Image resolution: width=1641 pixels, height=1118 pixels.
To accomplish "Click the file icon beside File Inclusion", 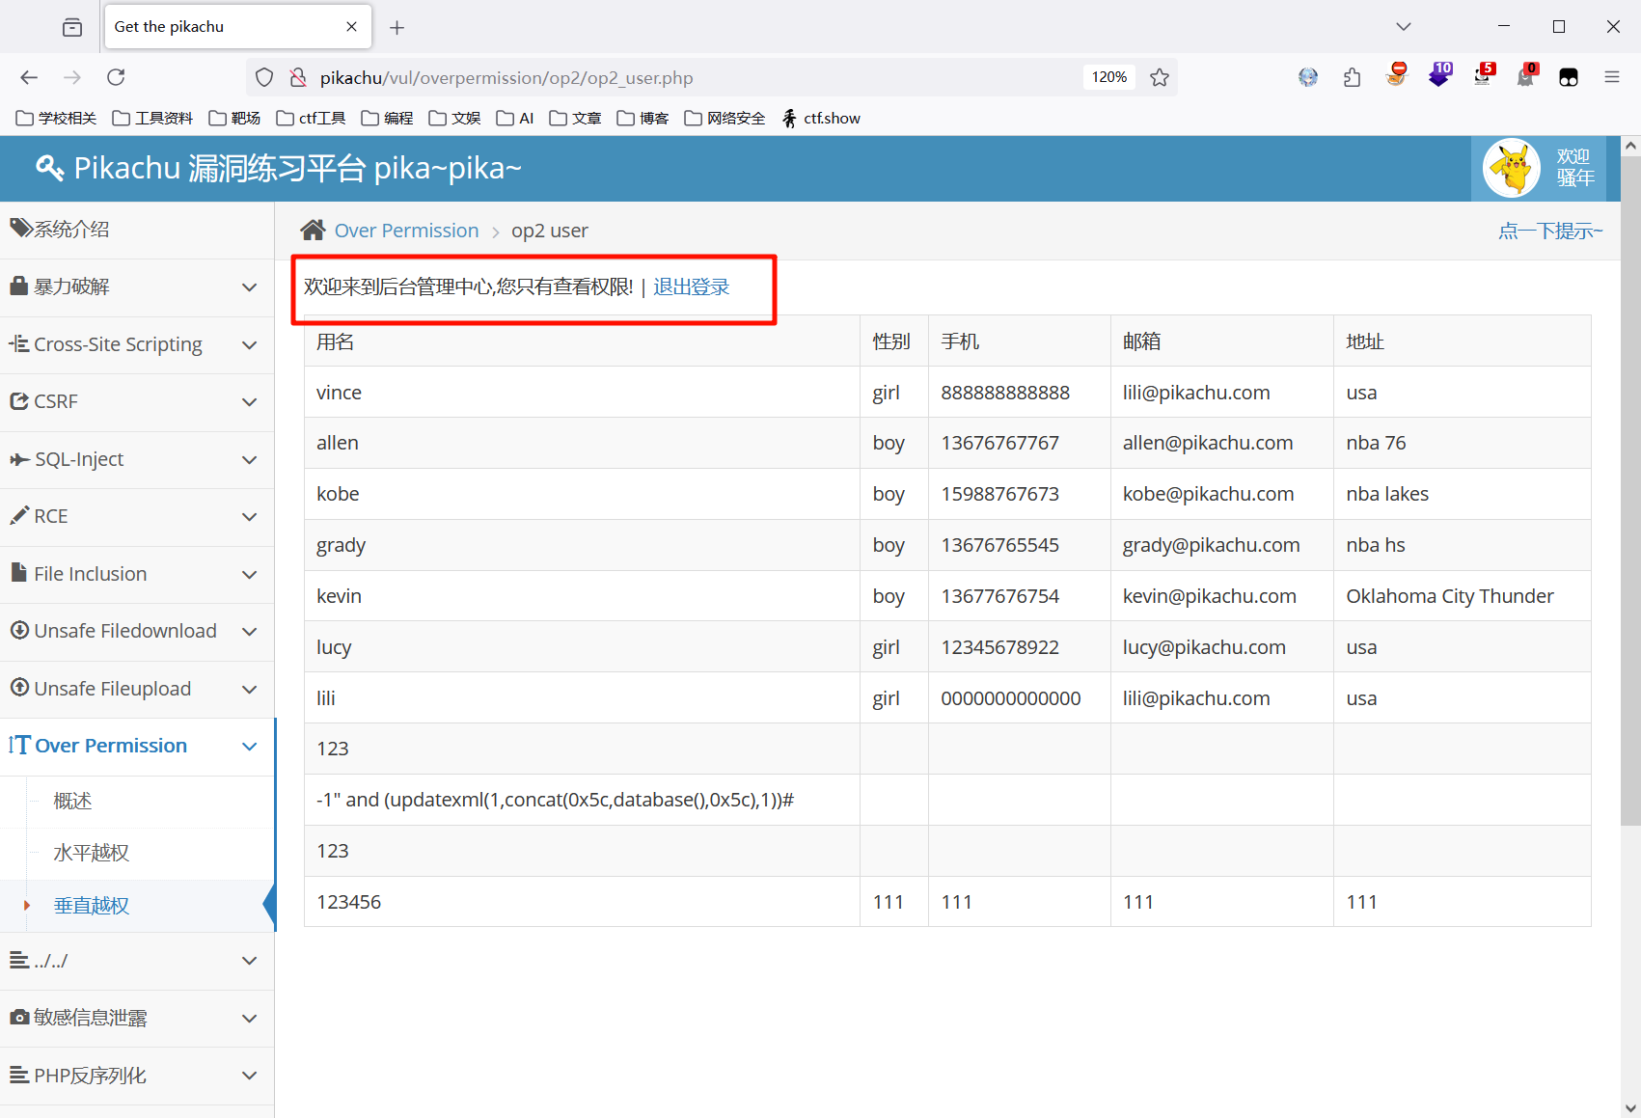I will click(18, 572).
